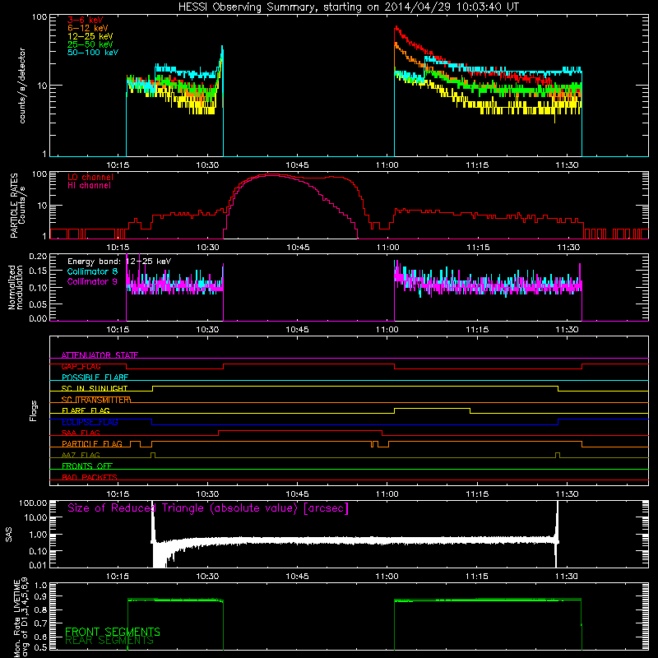The height and width of the screenshot is (658, 658).
Task: Select the 3-6 keV legend label
Action: click(x=86, y=20)
